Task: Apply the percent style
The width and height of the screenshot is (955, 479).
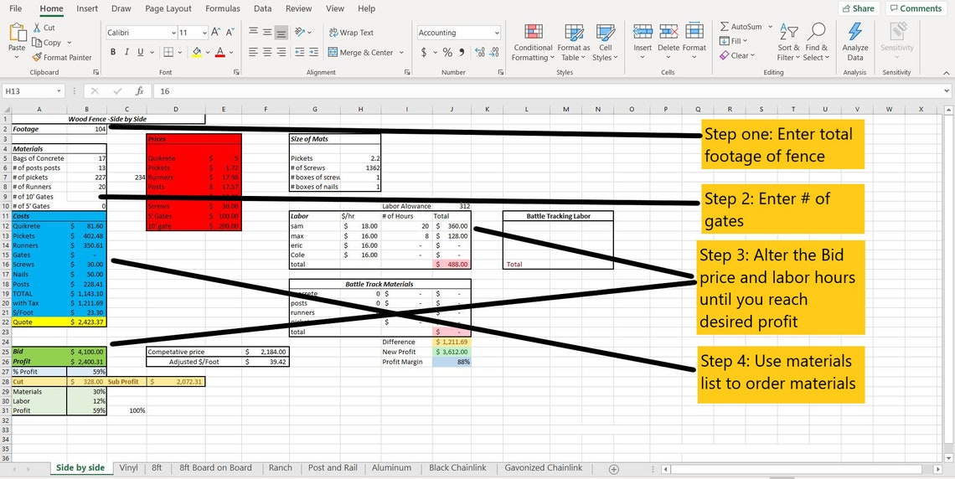Action: coord(447,53)
